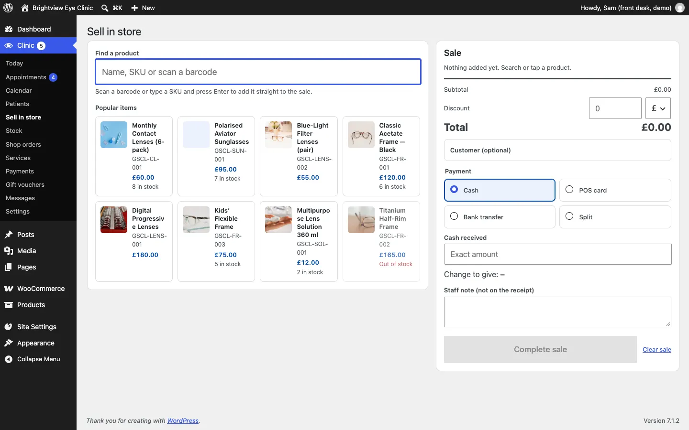Open Services in the sidebar
The height and width of the screenshot is (430, 689).
pyautogui.click(x=18, y=158)
